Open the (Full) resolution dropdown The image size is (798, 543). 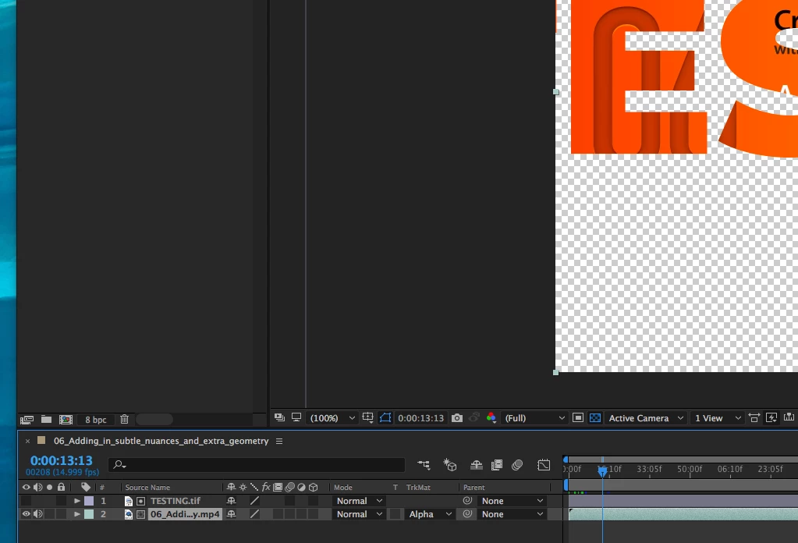coord(534,418)
